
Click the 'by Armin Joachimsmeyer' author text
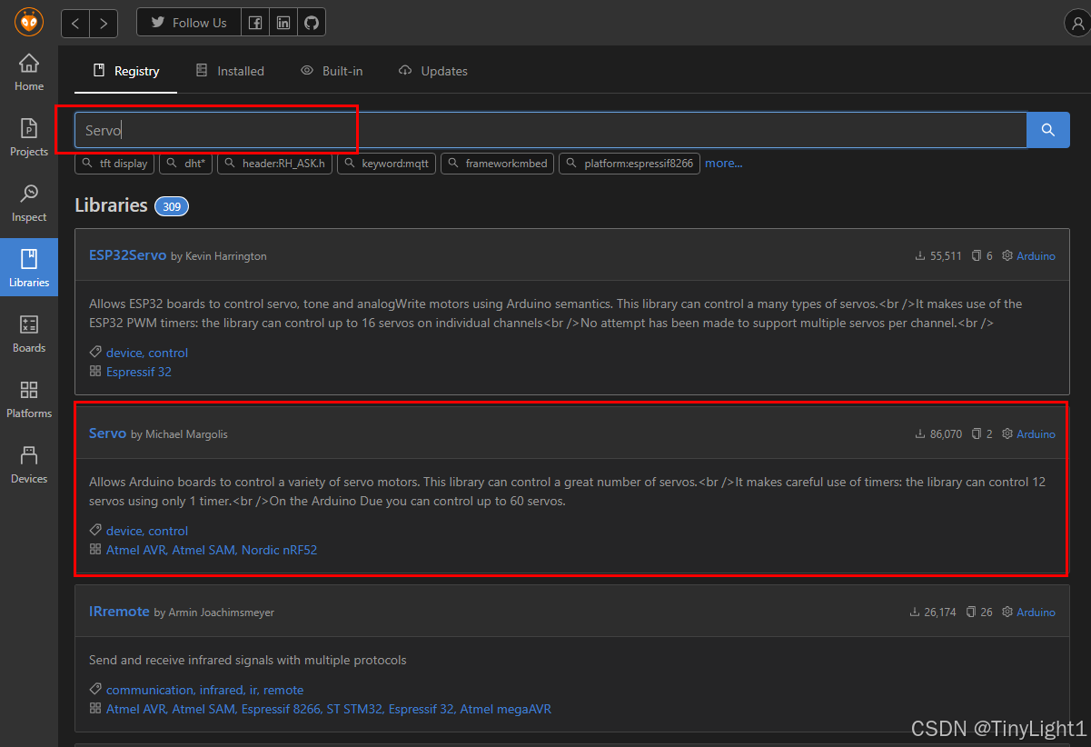(x=214, y=613)
